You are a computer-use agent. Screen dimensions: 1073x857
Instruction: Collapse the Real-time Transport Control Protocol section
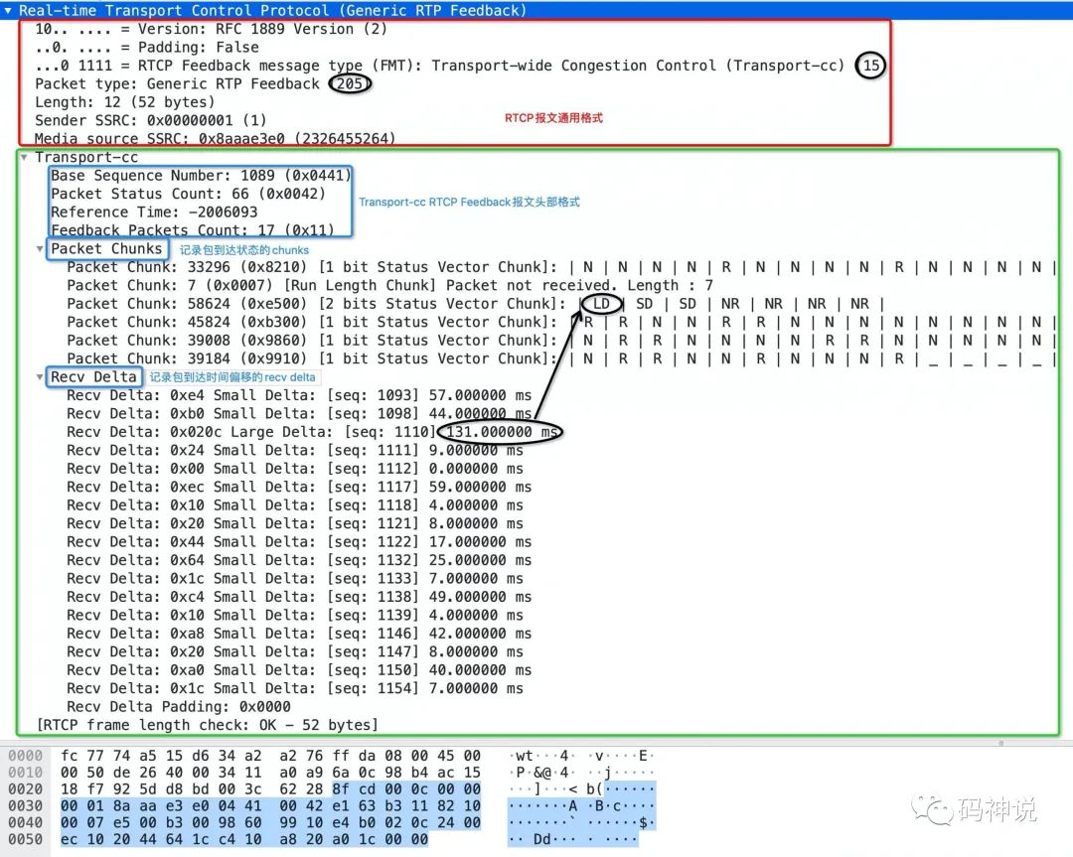(x=9, y=10)
